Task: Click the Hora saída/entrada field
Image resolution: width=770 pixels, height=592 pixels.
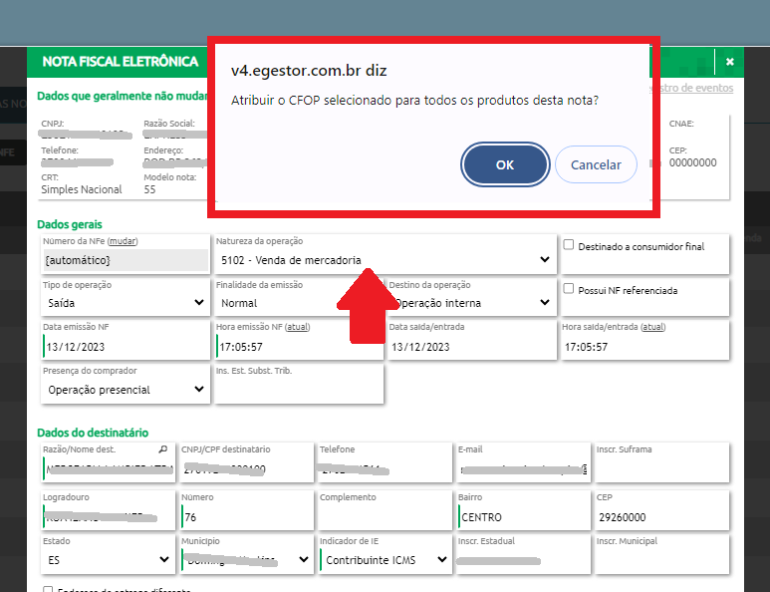Action: (x=645, y=347)
